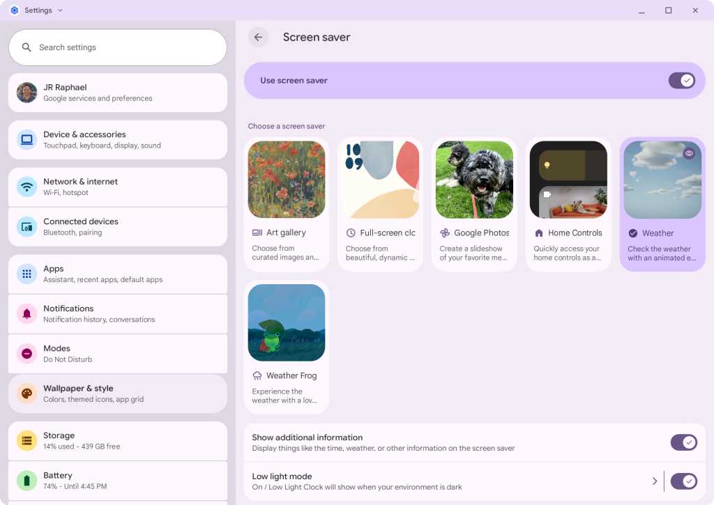Click the Home Controls house icon
The image size is (714, 505).
539,233
